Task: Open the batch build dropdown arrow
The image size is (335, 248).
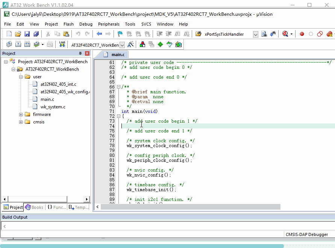Action: 42,44
